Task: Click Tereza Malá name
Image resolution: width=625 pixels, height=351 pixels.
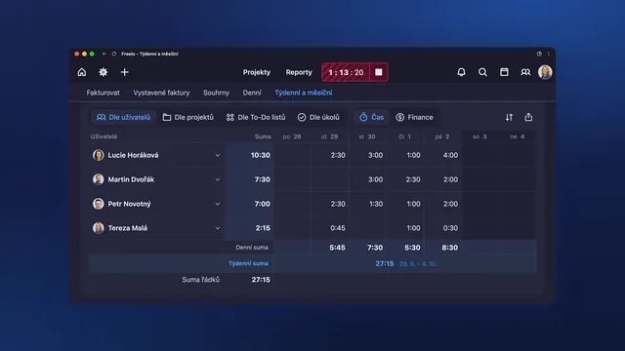Action: [128, 228]
